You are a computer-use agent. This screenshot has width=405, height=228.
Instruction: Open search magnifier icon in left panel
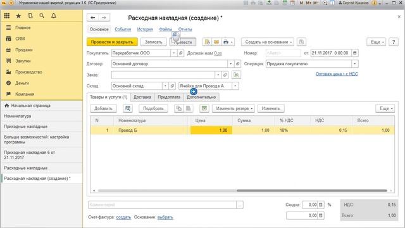tap(42, 16)
